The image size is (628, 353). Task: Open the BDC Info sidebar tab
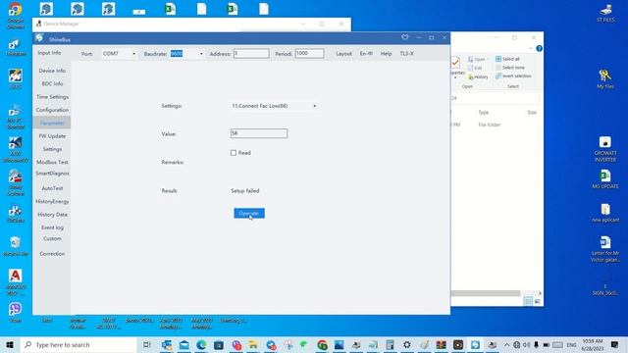point(52,83)
